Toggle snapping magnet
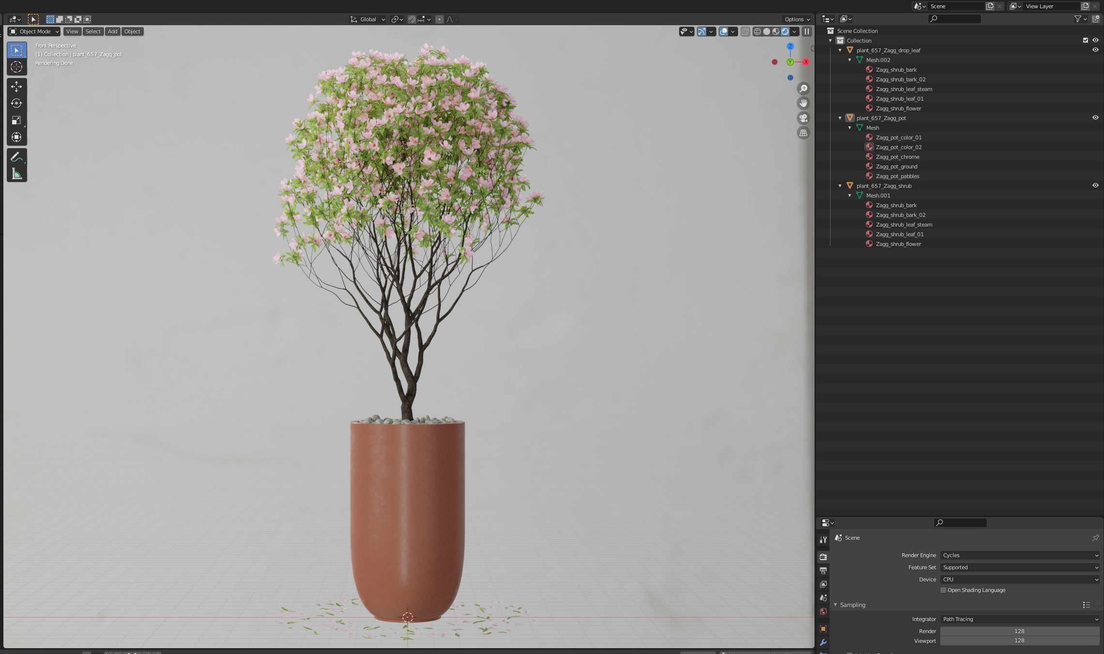 coord(412,19)
